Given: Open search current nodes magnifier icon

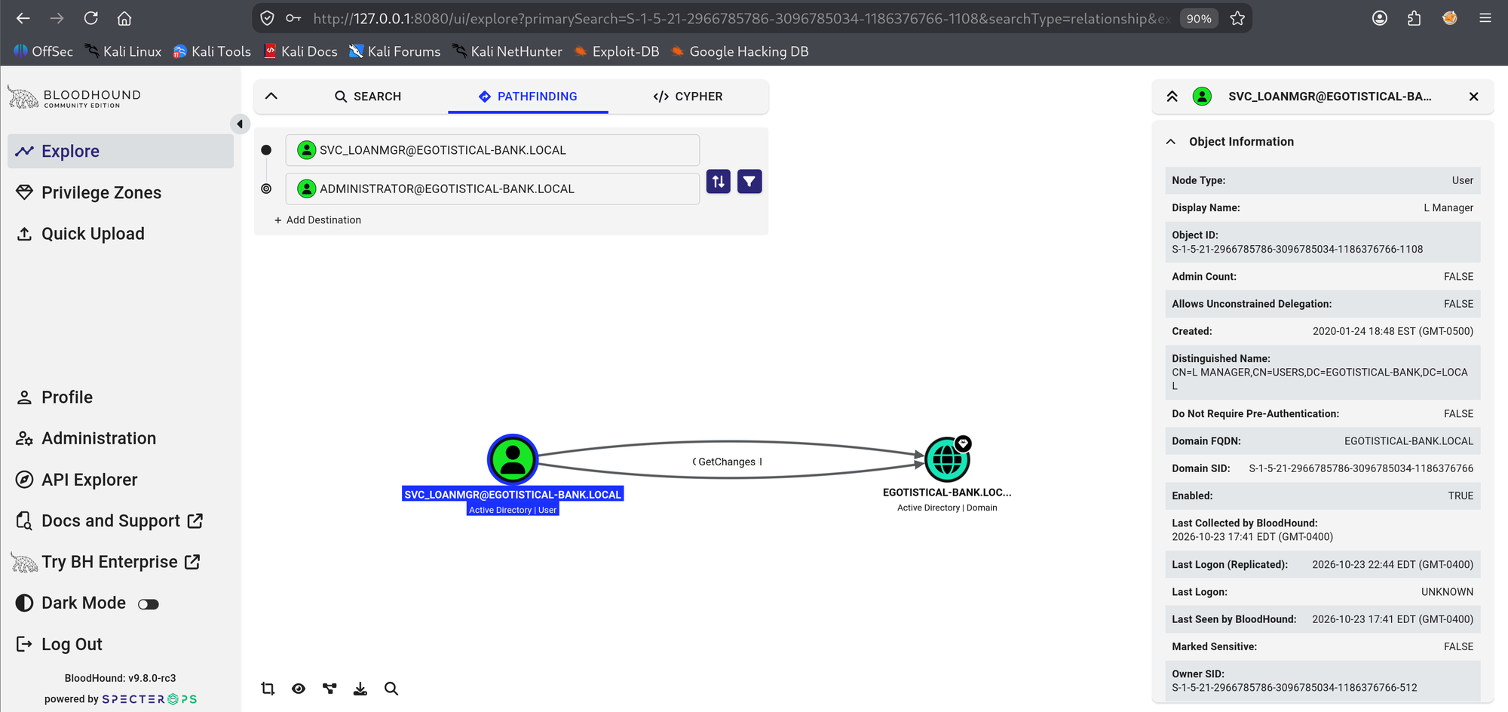Looking at the screenshot, I should click(391, 689).
